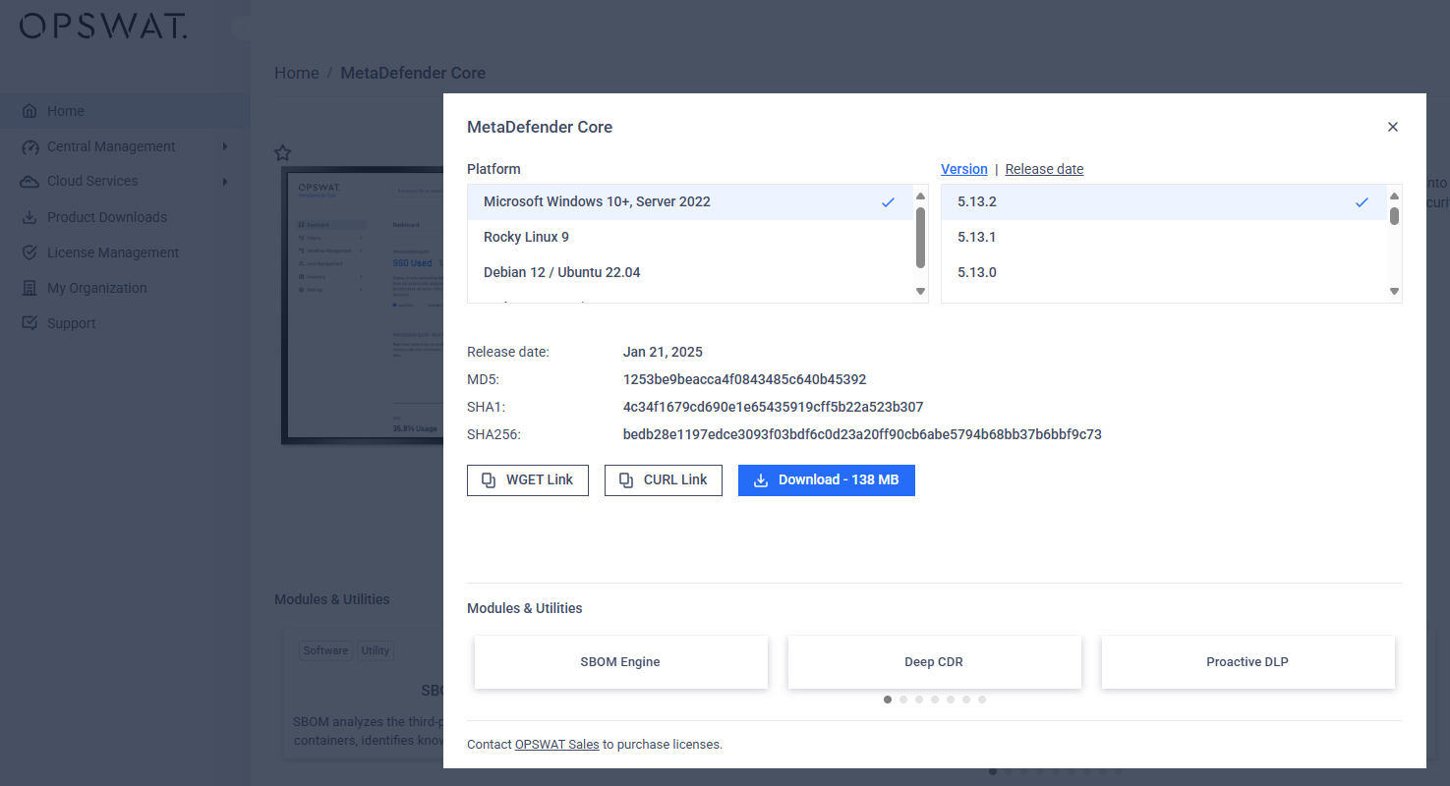Click Download - 138 MB button
The image size is (1450, 786).
tap(827, 480)
